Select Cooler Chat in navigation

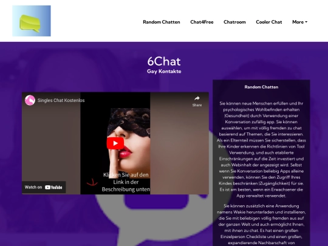click(269, 22)
